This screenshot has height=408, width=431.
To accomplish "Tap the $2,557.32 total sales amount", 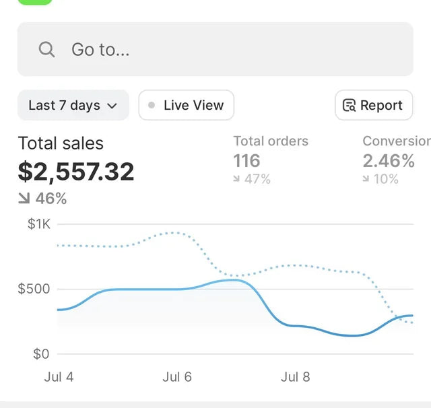I will (x=76, y=172).
